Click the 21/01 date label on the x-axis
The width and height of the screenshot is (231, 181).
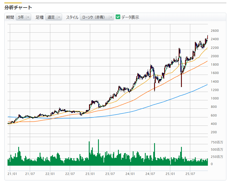click(10, 174)
